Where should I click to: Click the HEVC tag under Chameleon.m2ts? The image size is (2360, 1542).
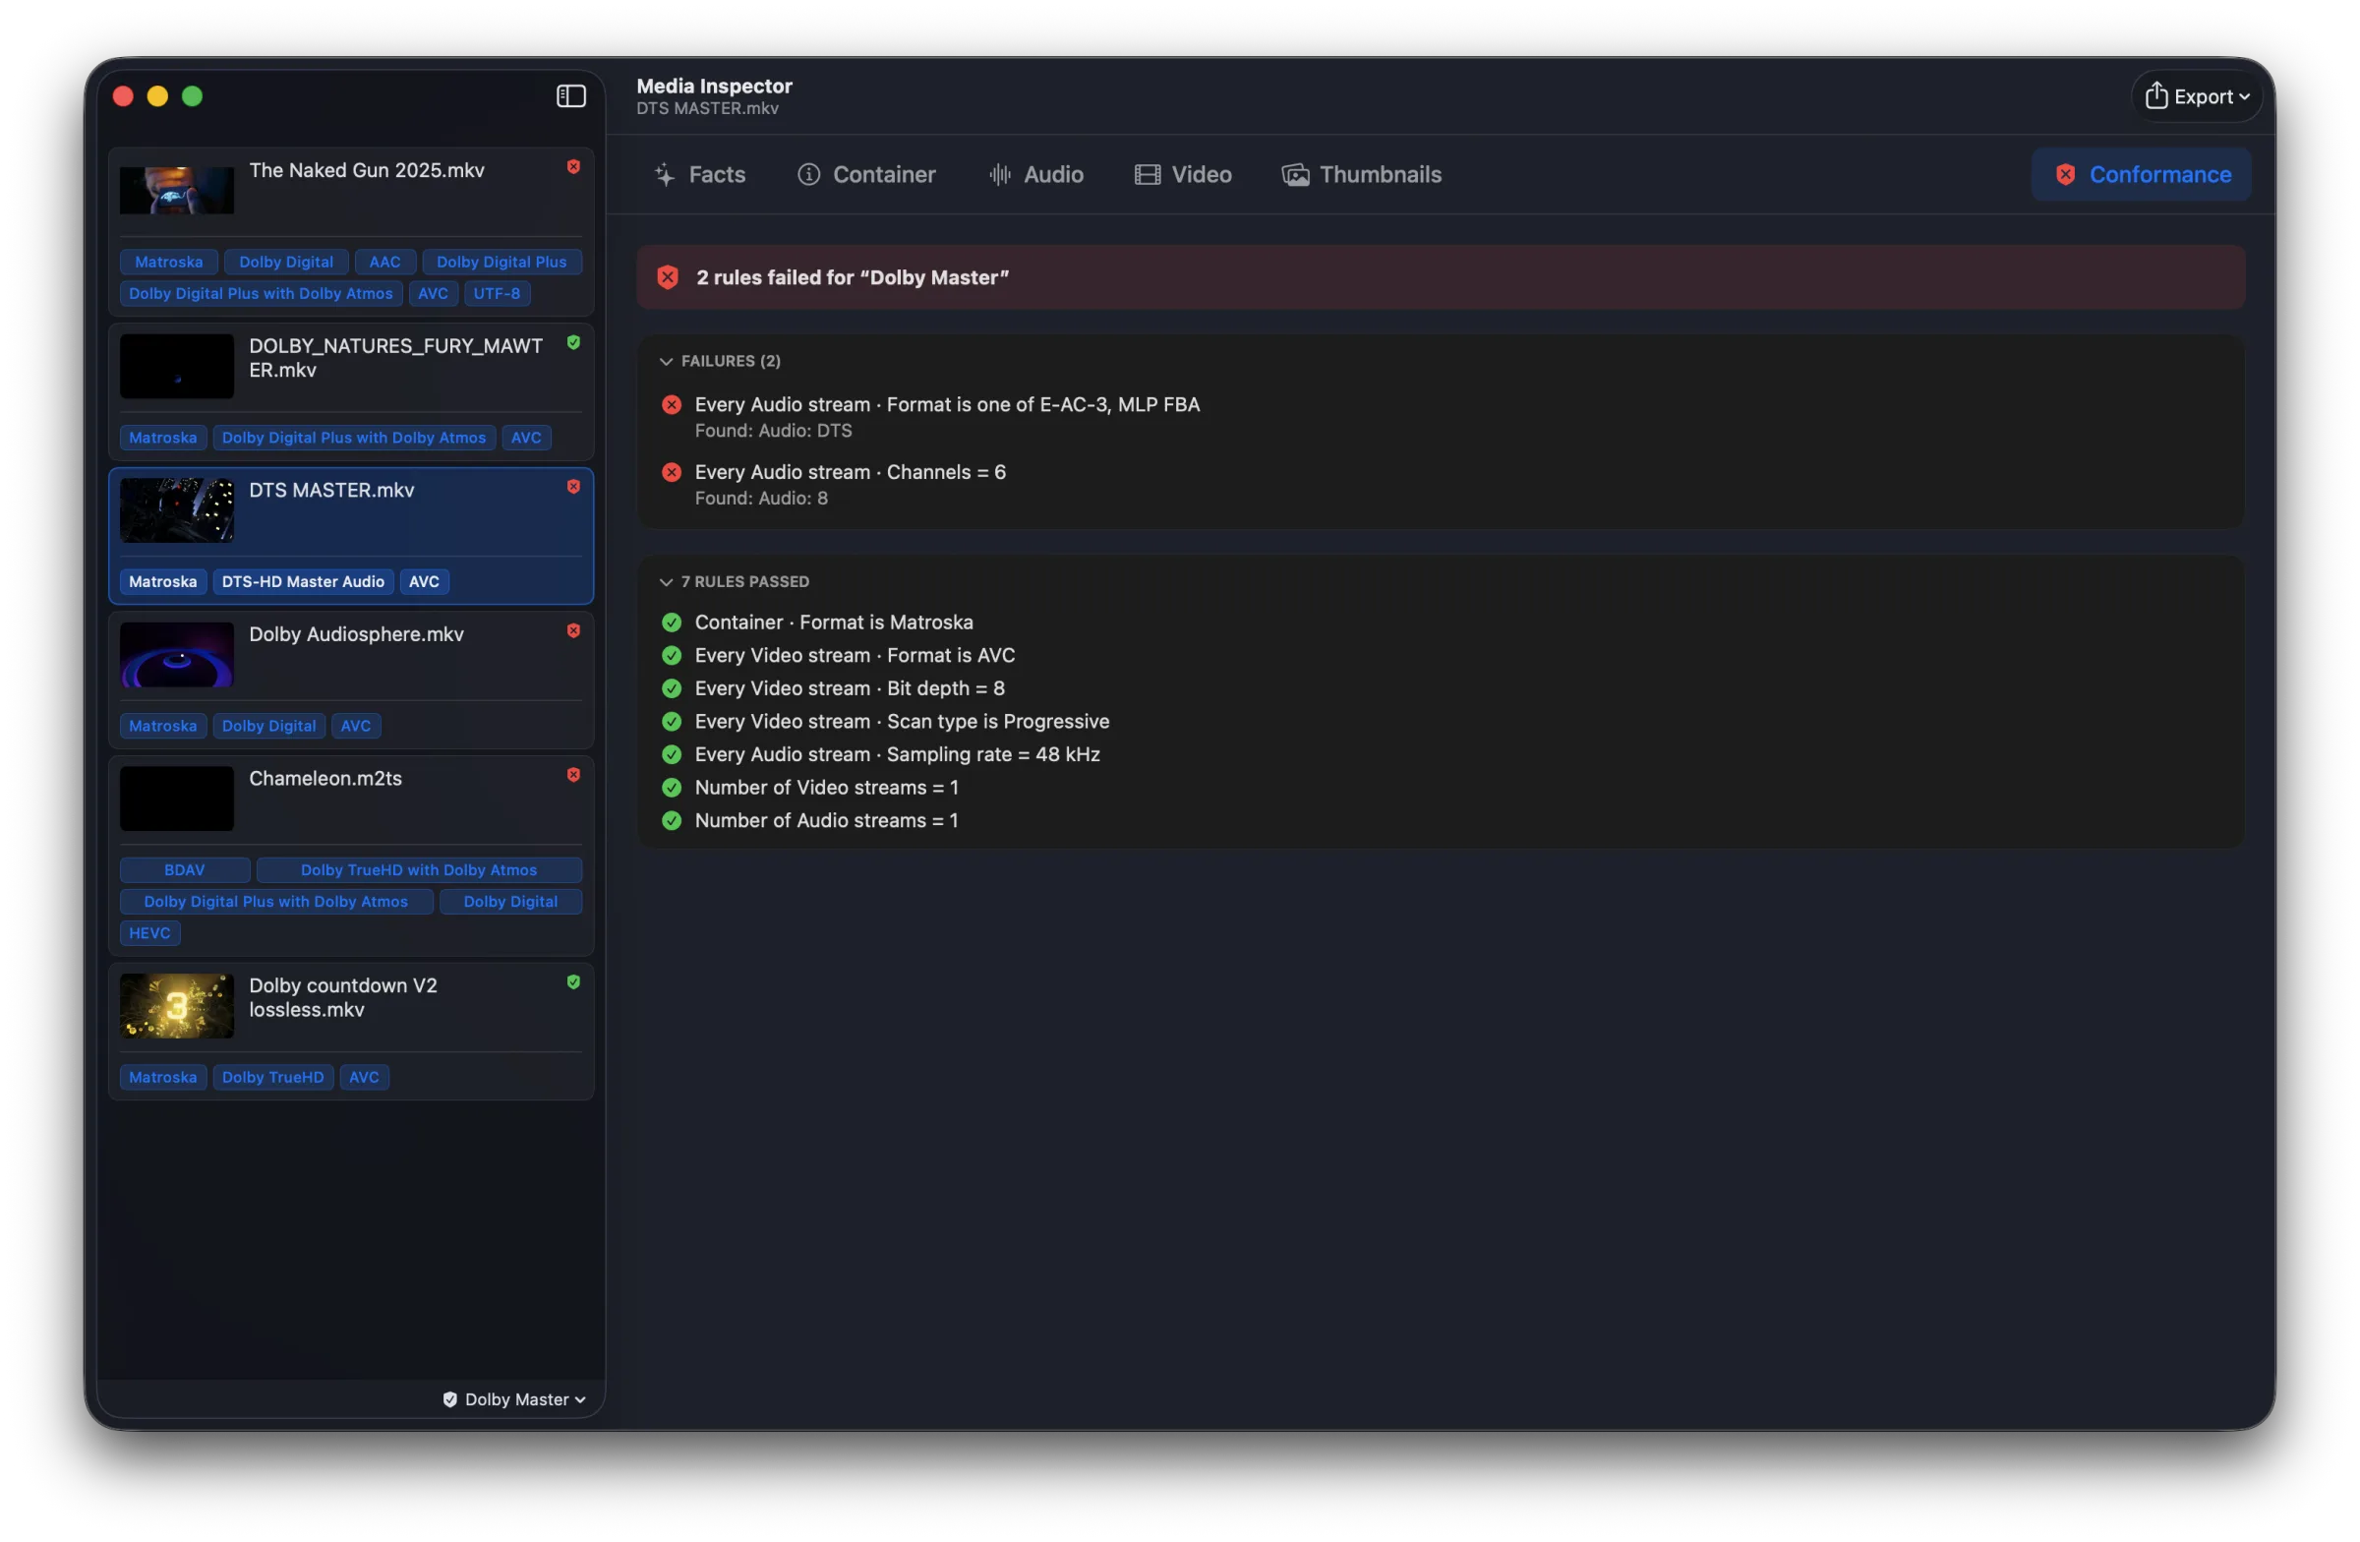click(149, 933)
